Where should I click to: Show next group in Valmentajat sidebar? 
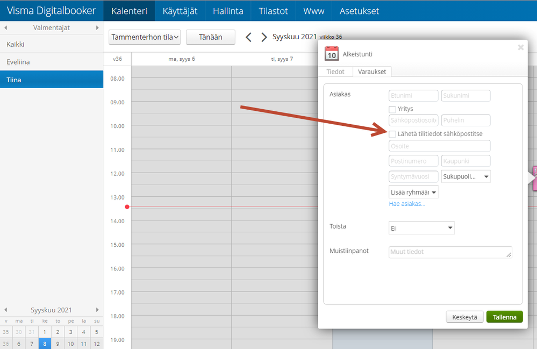(97, 28)
